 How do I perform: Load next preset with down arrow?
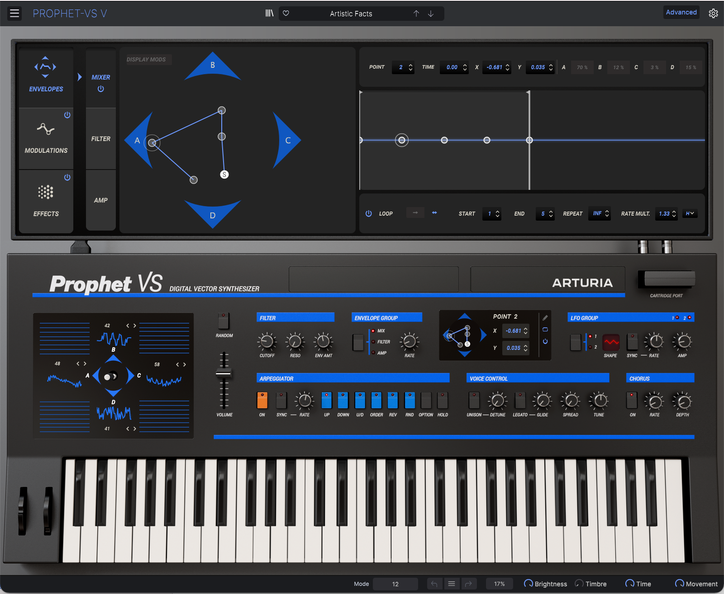click(431, 14)
